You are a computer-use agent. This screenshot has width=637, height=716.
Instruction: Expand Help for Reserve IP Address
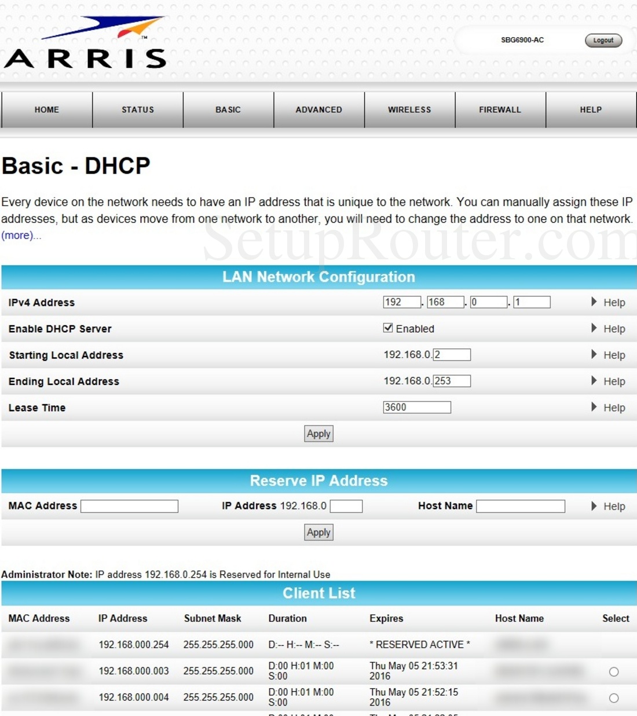coord(608,506)
